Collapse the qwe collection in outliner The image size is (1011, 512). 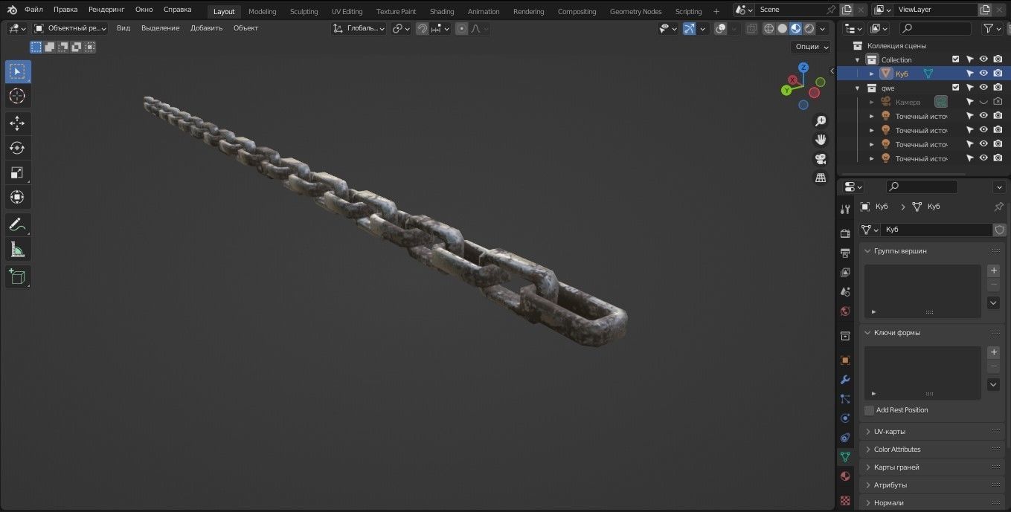[857, 88]
